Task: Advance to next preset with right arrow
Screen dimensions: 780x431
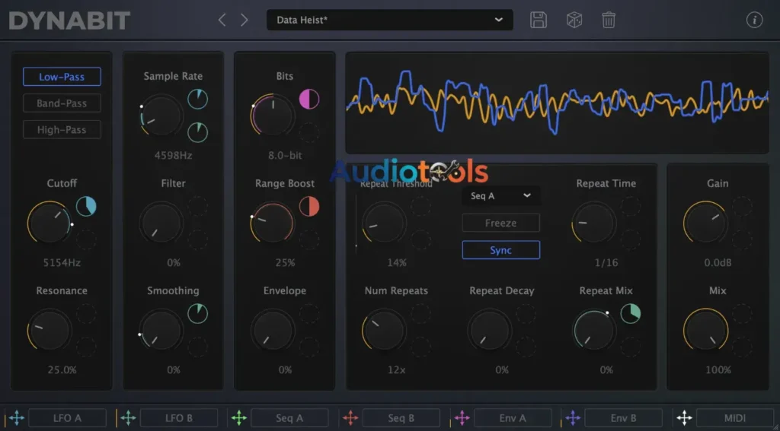Action: (245, 21)
